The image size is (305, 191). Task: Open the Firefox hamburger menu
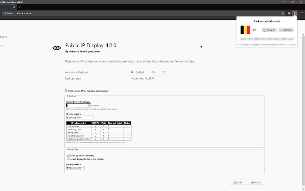[301, 13]
